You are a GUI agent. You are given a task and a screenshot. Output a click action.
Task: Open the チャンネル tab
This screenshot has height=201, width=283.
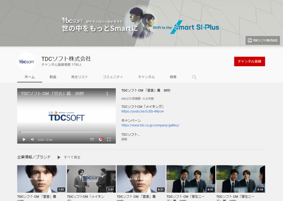tap(146, 77)
